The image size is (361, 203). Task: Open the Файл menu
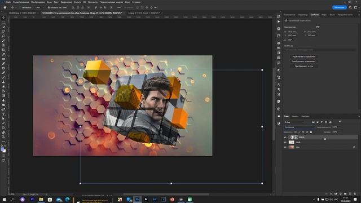pyautogui.click(x=8, y=2)
